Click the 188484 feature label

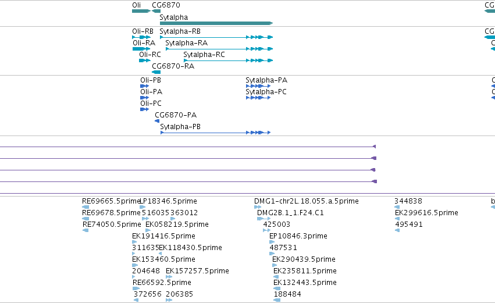[x=287, y=295]
